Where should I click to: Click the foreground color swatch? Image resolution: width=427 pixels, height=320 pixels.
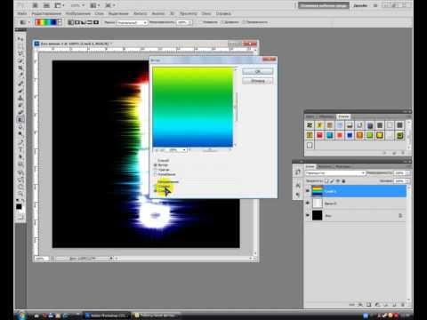[x=19, y=206]
